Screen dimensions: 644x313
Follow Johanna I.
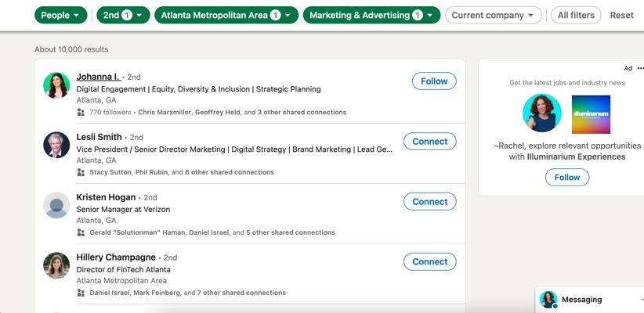point(434,81)
